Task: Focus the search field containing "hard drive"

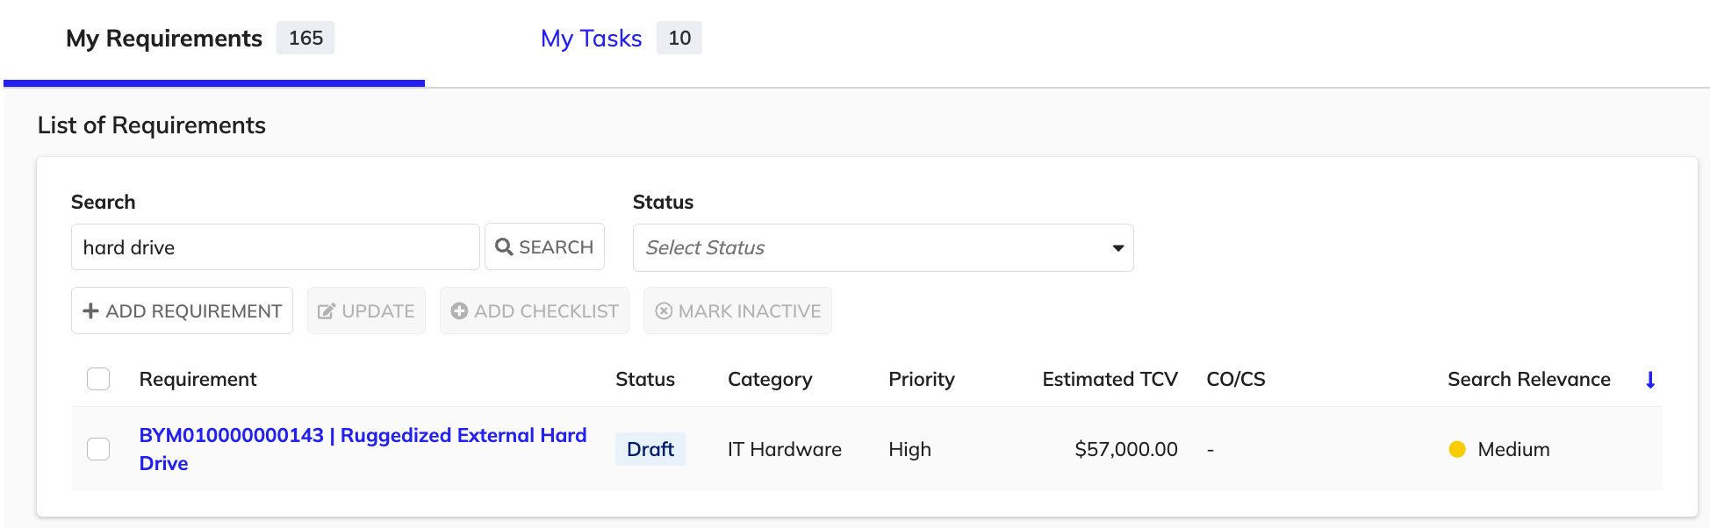Action: point(275,247)
